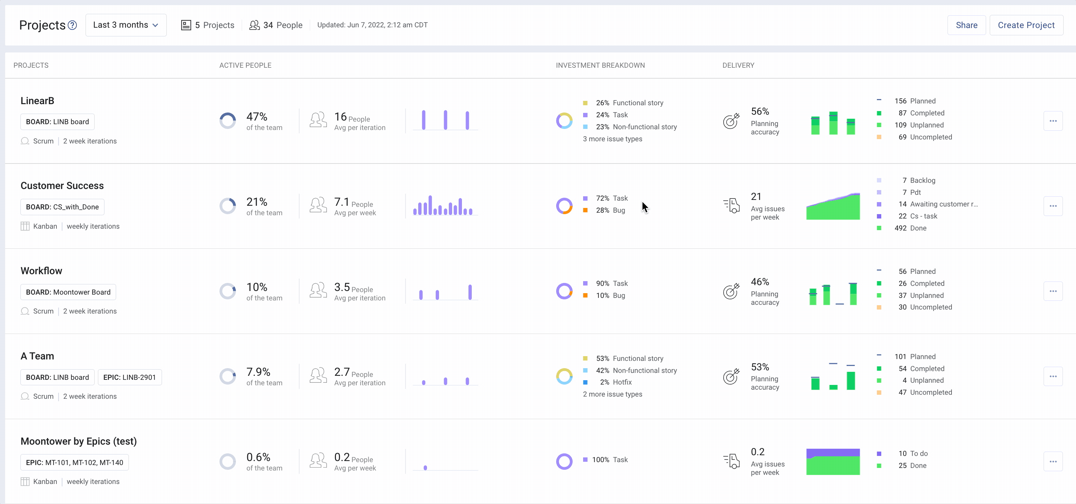Click the Kanban icon in Moontower by Epics row
This screenshot has width=1076, height=504.
pos(25,481)
